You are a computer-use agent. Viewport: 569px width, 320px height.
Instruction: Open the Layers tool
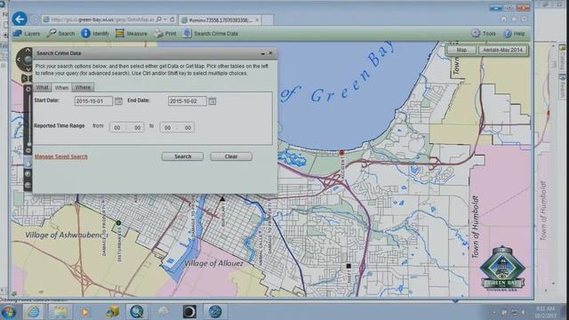tap(27, 34)
